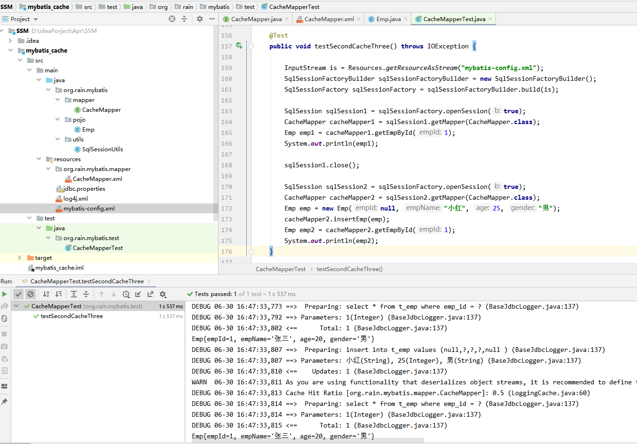Select SqlSessionUtils class in tree

point(102,149)
